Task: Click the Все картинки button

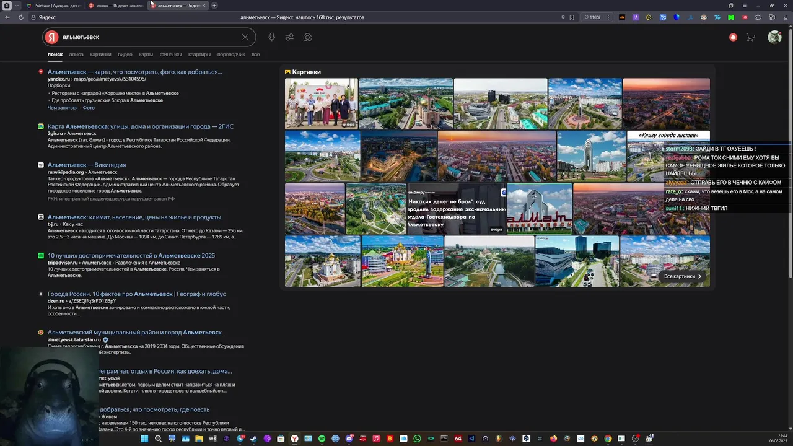Action: click(x=683, y=276)
